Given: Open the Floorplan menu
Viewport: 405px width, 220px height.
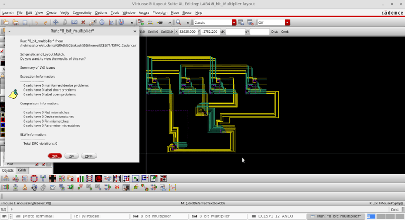Looking at the screenshot, I should (160, 13).
